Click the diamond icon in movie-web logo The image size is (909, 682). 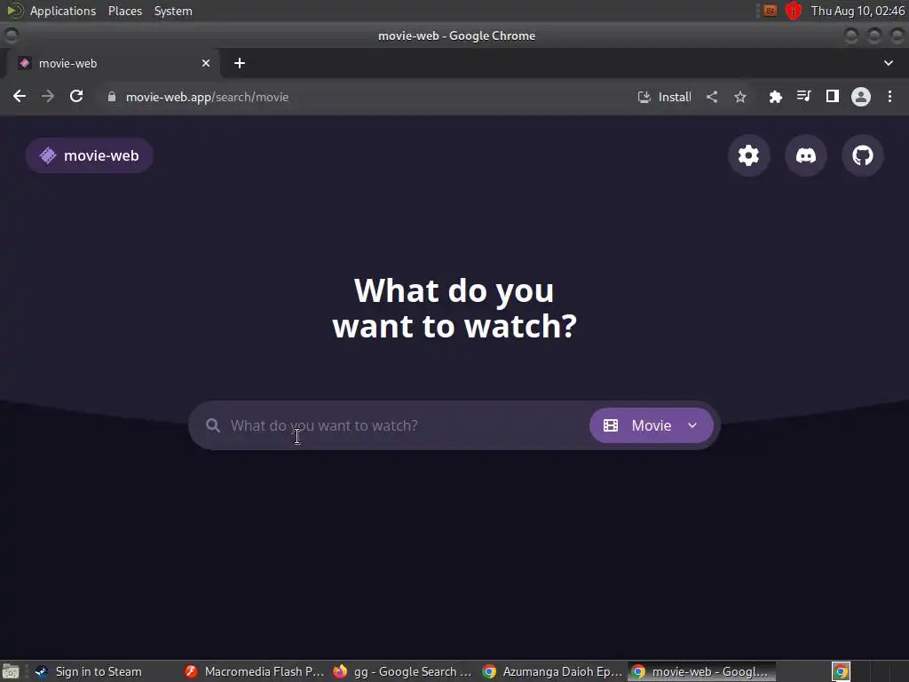[48, 155]
